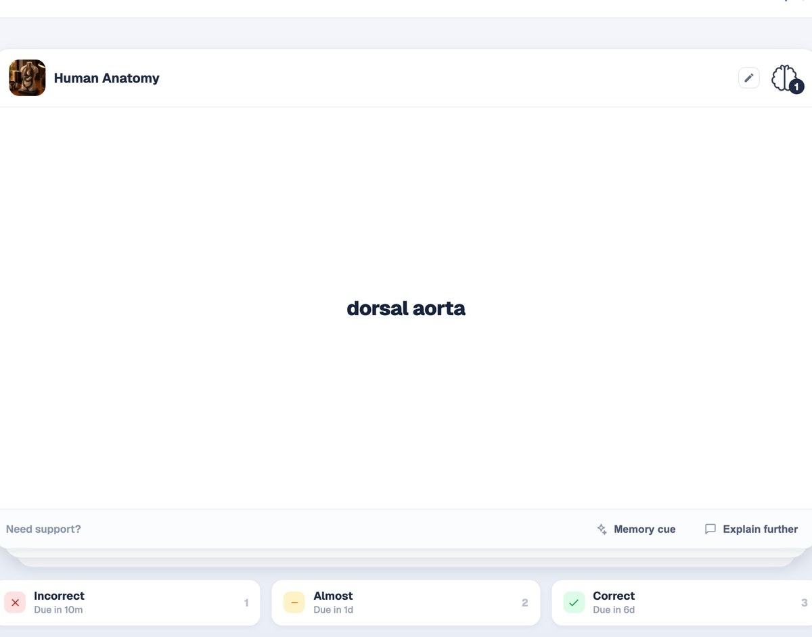Click the Memory cue sparkle icon
Image resolution: width=812 pixels, height=637 pixels.
[602, 529]
